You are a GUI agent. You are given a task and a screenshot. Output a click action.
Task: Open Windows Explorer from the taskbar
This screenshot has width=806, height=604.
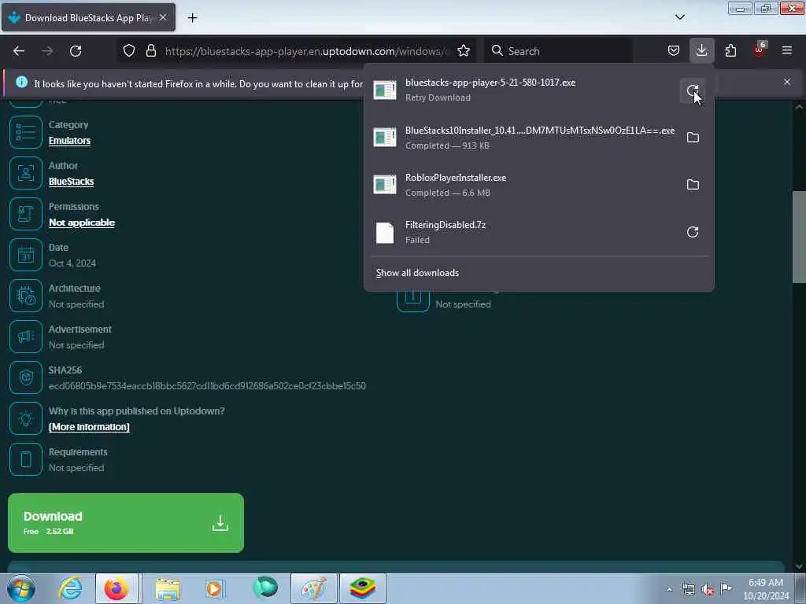168,588
